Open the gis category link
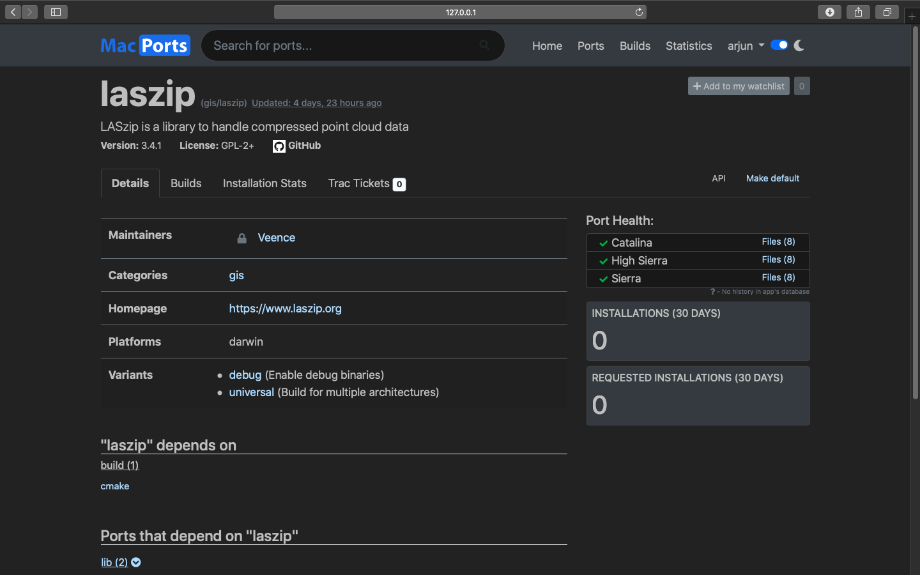The width and height of the screenshot is (920, 575). (x=236, y=275)
